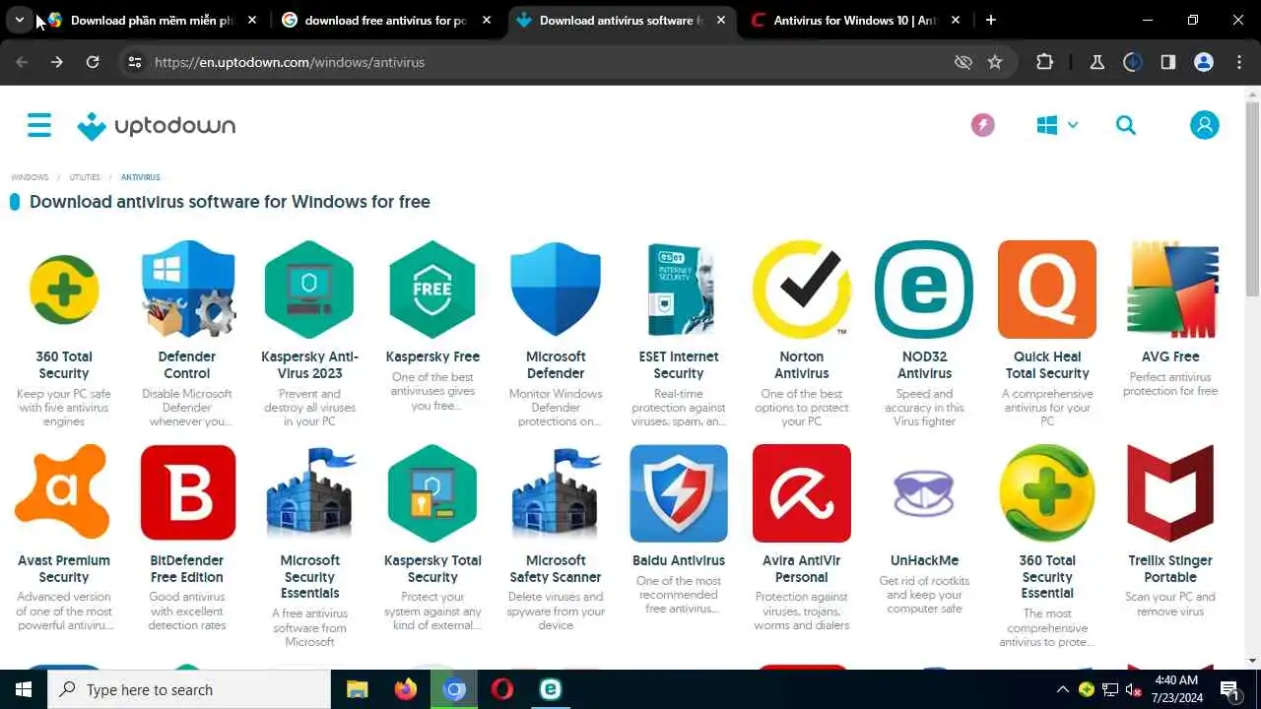Click the Uptodown search magnifier icon
Screen dimensions: 1261x709
click(x=1126, y=125)
